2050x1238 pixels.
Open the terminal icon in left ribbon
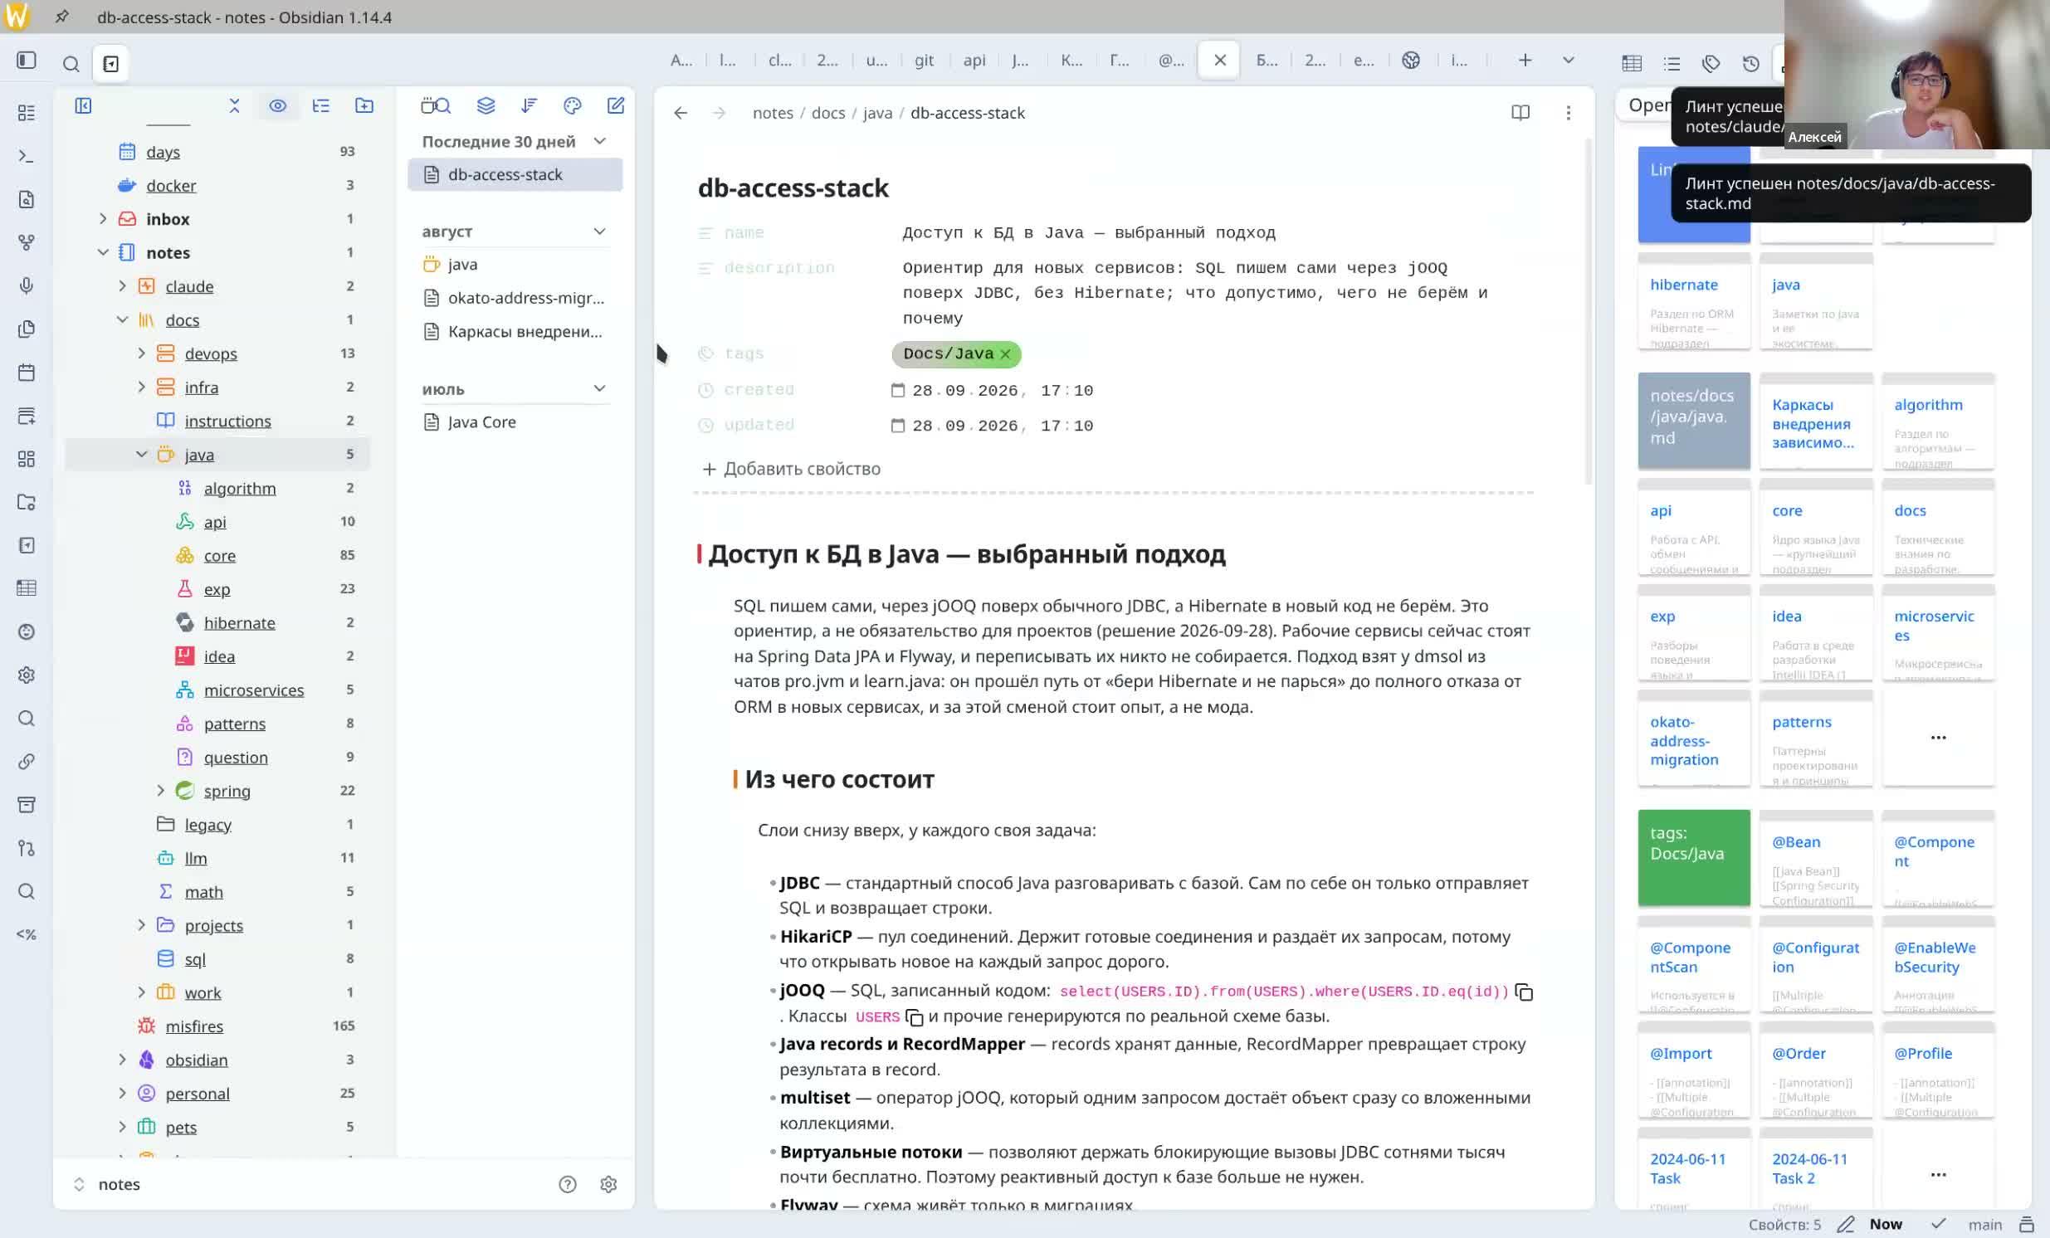pyautogui.click(x=27, y=156)
